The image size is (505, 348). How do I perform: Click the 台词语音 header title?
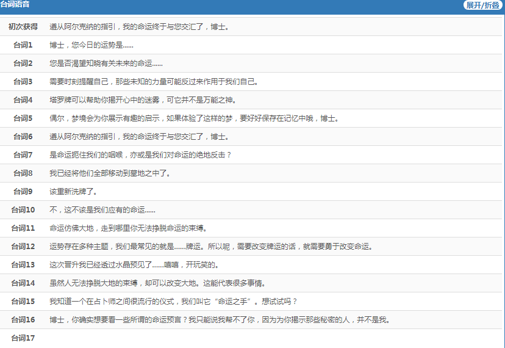14,5
